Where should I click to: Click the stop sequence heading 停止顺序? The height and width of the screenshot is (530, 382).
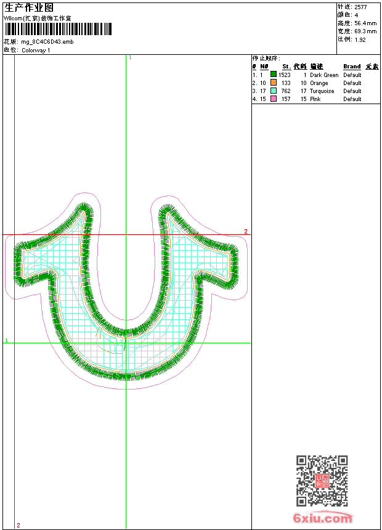266,59
